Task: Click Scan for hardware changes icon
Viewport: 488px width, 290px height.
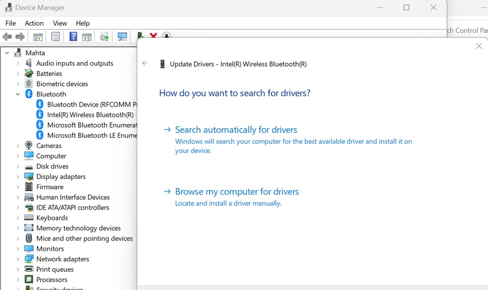Action: tap(122, 37)
